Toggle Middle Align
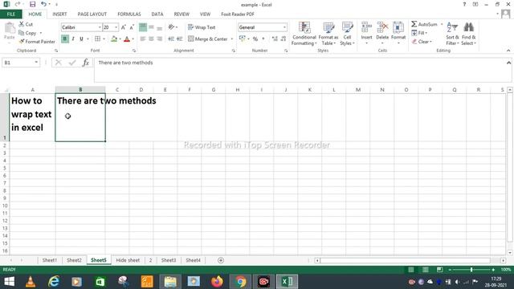514x289 pixels. tap(151, 27)
